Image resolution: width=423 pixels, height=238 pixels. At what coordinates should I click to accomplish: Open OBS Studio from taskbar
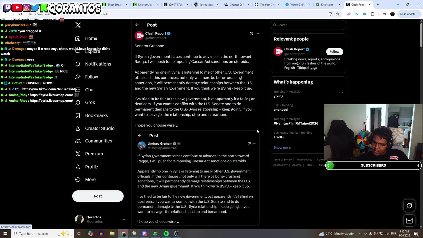pos(177,234)
